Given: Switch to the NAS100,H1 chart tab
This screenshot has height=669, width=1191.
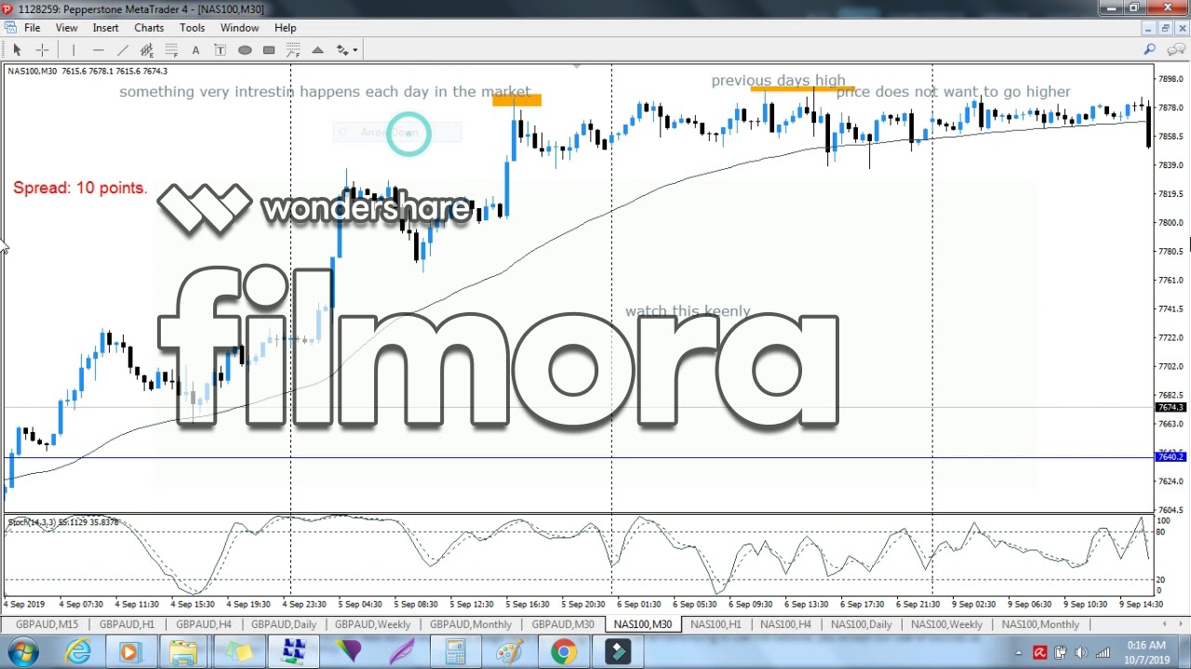Looking at the screenshot, I should 716,624.
